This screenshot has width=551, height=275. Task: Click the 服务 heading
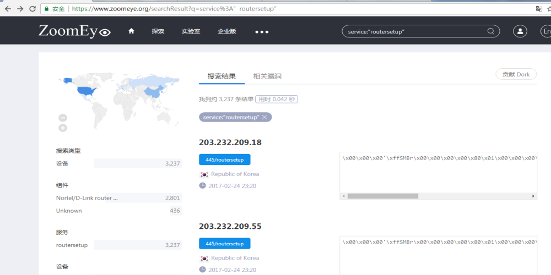coord(62,232)
